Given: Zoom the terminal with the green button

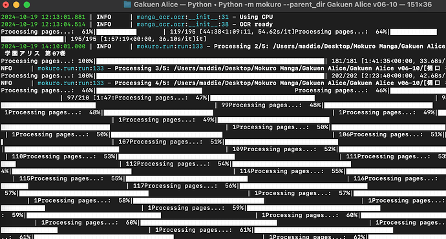Looking at the screenshot, I should tap(27, 5).
